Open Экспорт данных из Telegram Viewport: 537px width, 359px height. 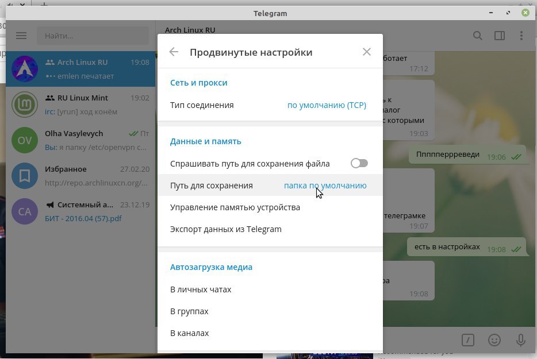[x=270, y=229]
